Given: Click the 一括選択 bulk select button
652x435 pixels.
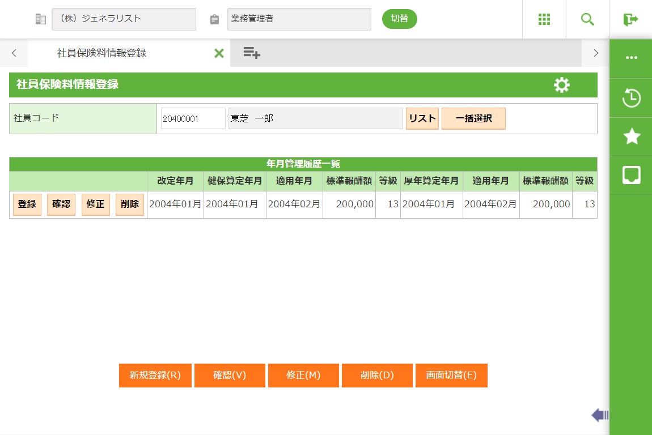Looking at the screenshot, I should (473, 118).
